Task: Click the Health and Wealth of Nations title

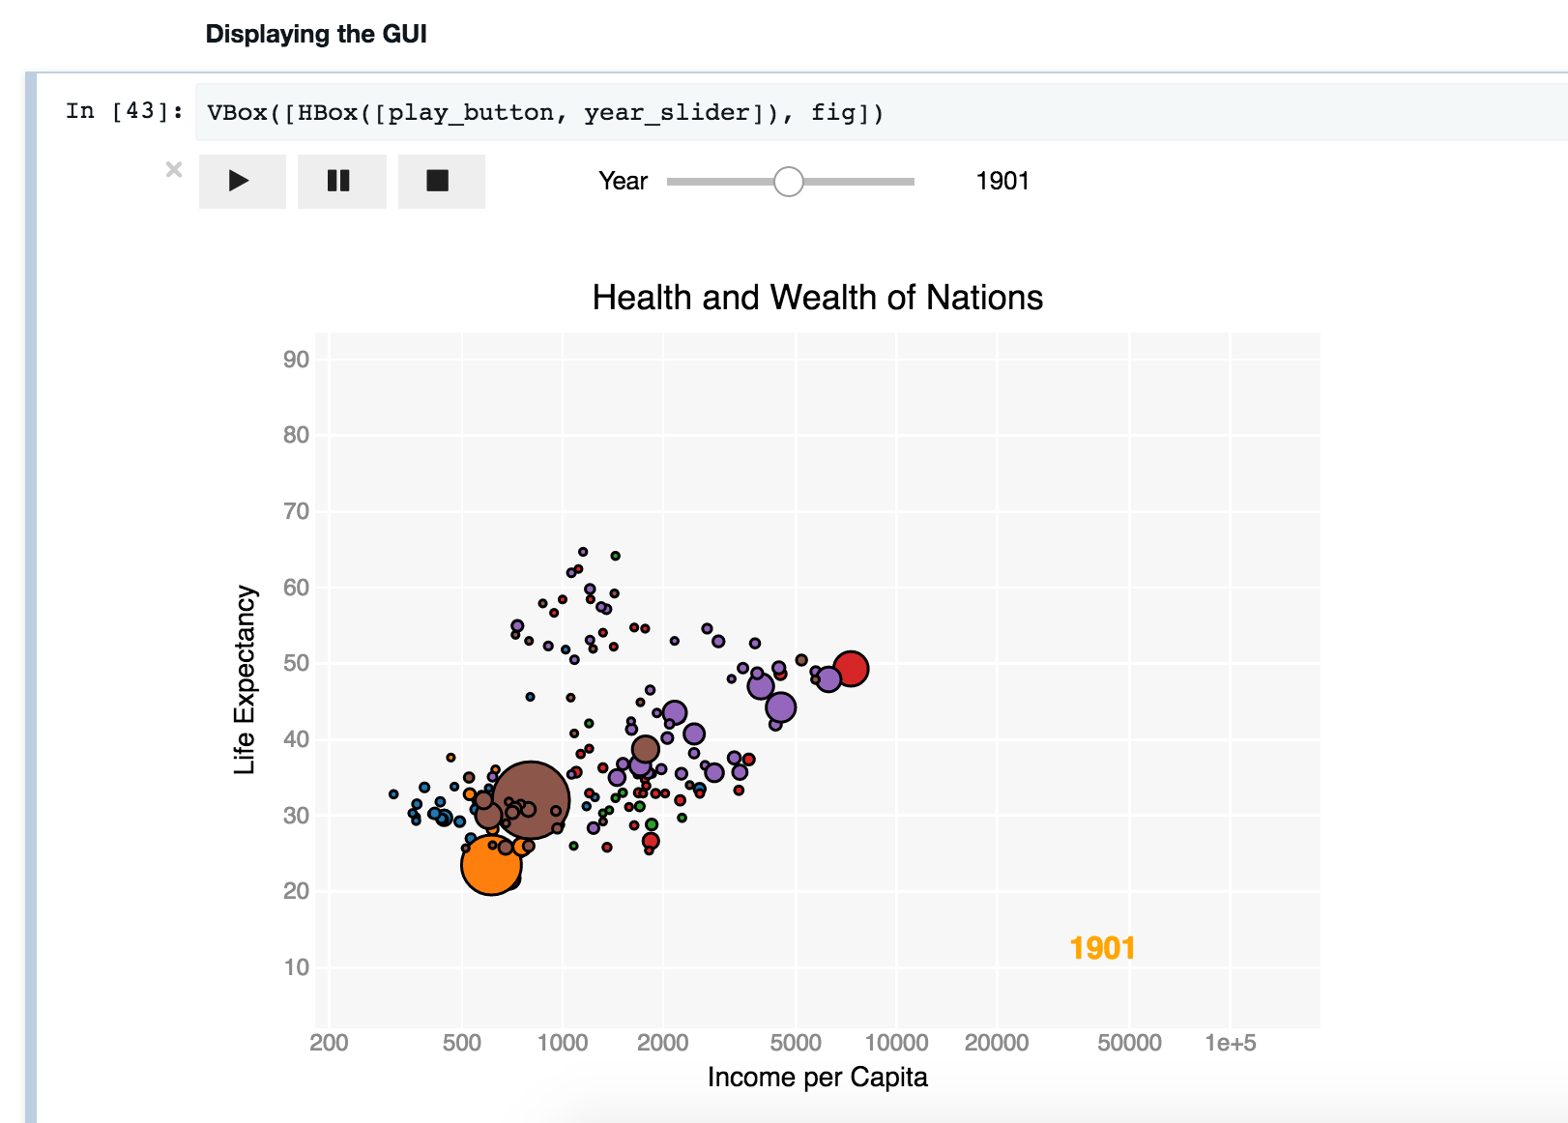Action: (818, 298)
